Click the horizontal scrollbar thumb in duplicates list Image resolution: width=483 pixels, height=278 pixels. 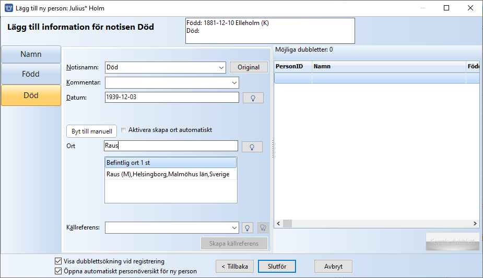[287, 224]
